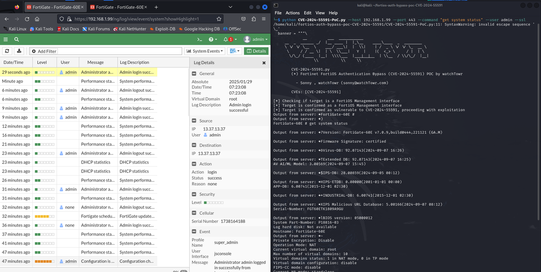
Task: Toggle the green Details button
Action: [x=256, y=51]
